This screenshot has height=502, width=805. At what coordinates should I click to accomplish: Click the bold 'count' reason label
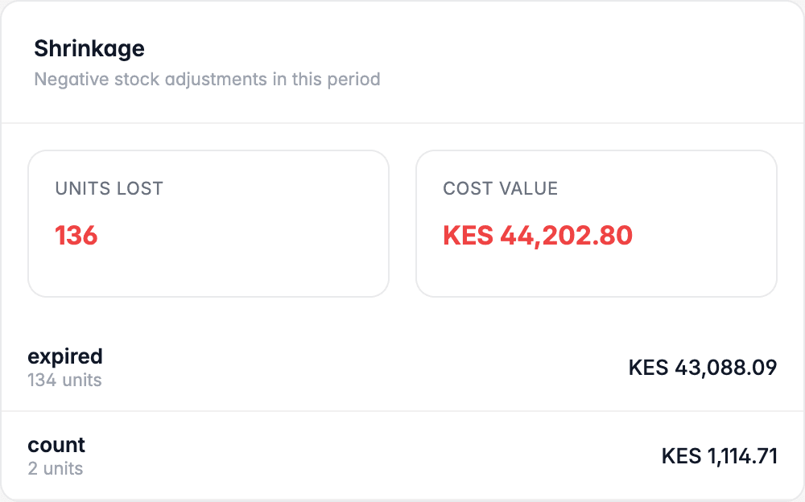(56, 445)
